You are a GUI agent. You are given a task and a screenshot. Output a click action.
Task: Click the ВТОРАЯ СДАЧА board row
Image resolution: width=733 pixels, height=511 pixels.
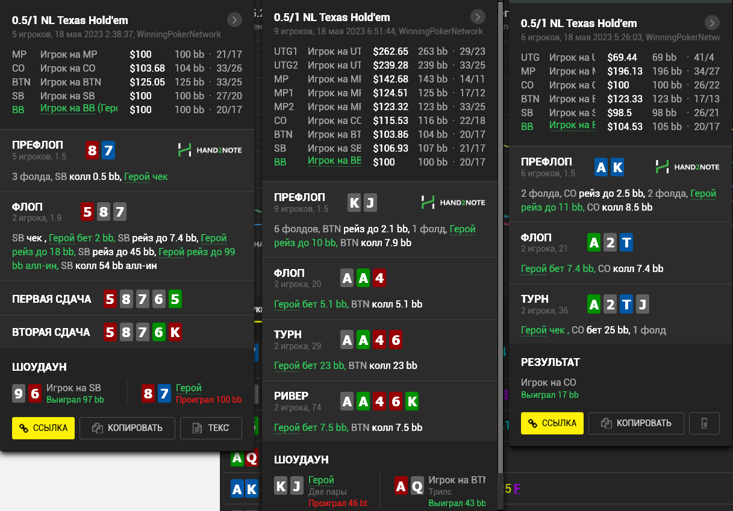[127, 332]
